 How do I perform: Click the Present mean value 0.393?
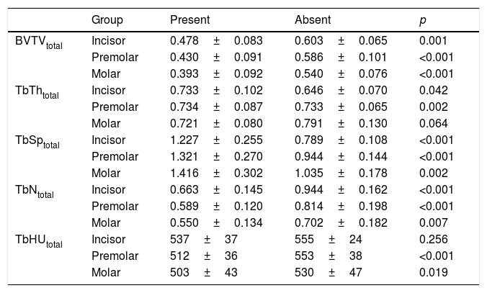[184, 74]
